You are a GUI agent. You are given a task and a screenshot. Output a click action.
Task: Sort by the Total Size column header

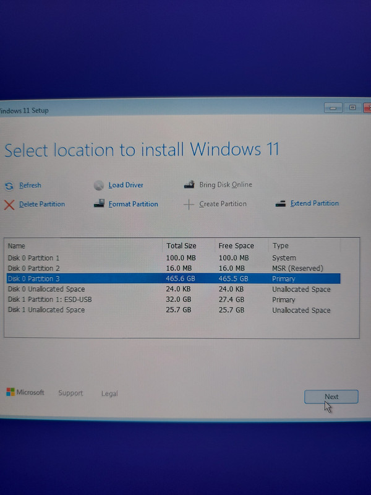(181, 246)
